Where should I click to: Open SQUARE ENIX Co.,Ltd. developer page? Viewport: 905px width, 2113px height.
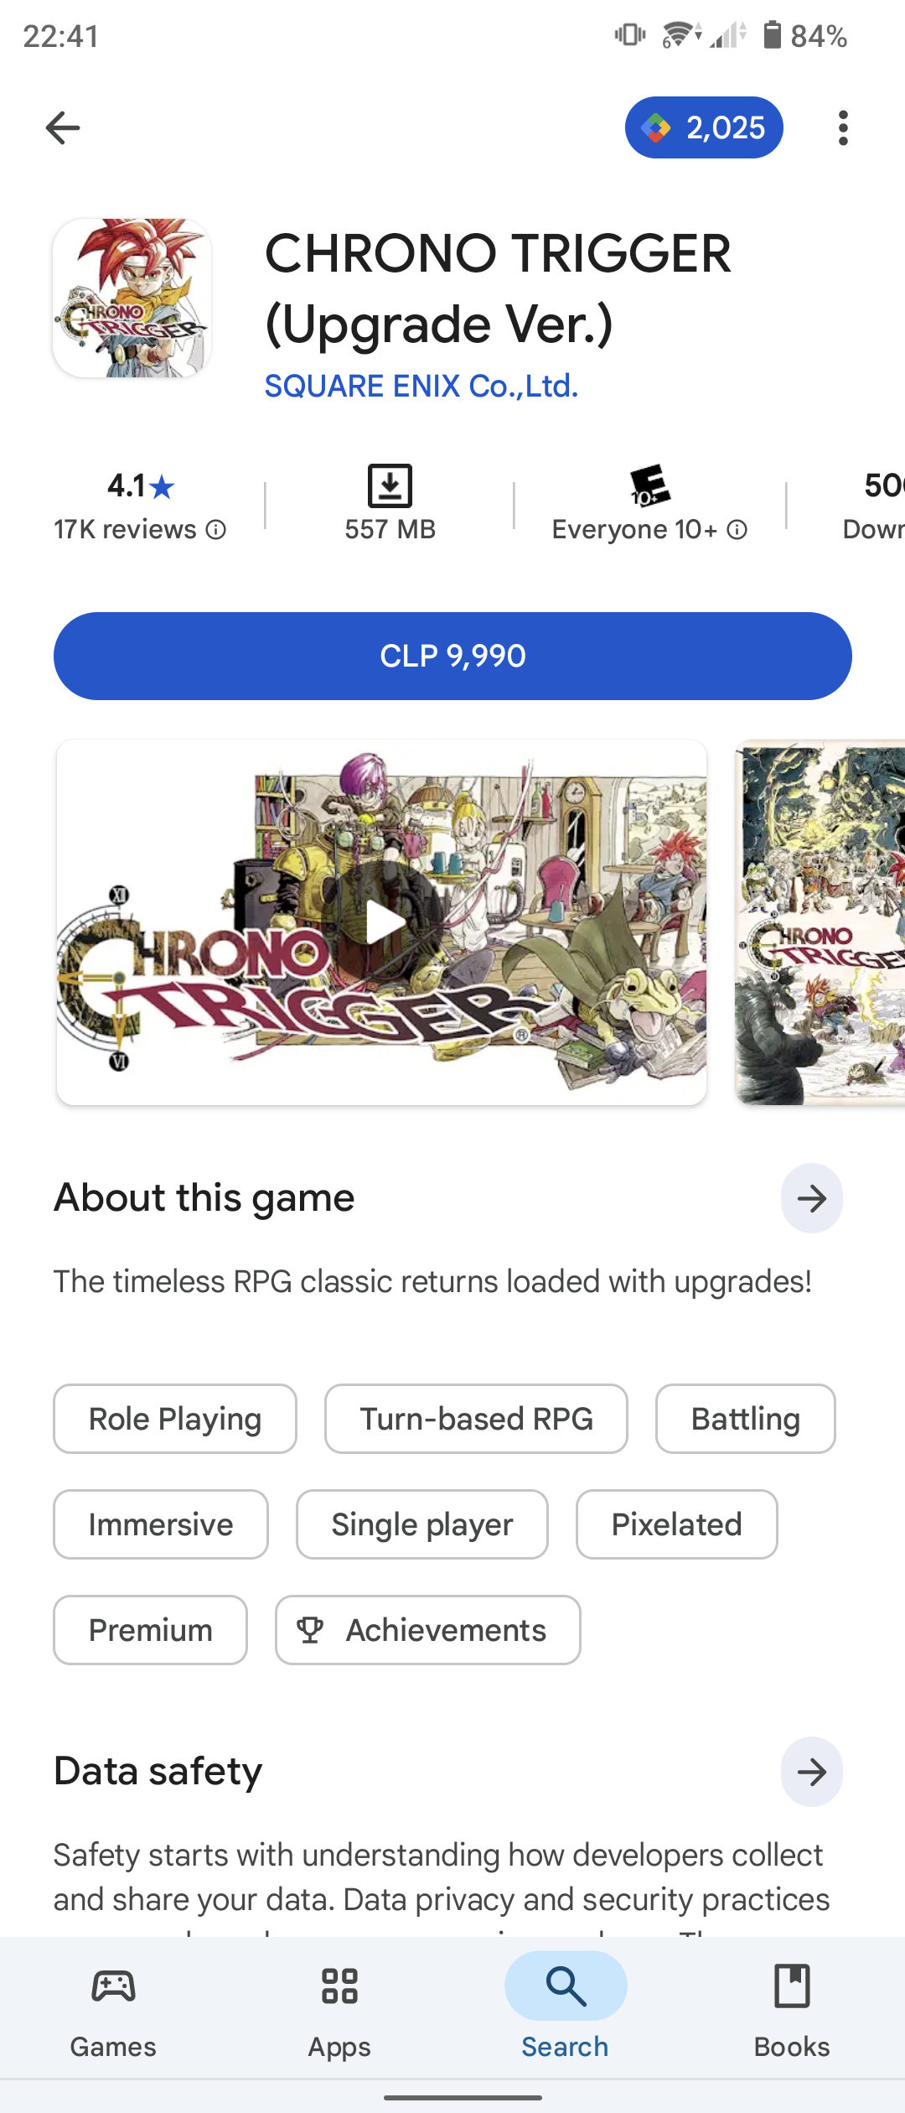(421, 386)
